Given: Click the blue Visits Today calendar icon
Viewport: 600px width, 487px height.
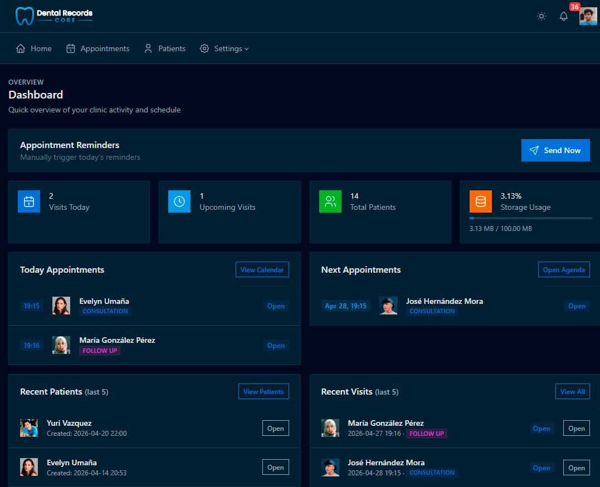Looking at the screenshot, I should click(x=29, y=201).
